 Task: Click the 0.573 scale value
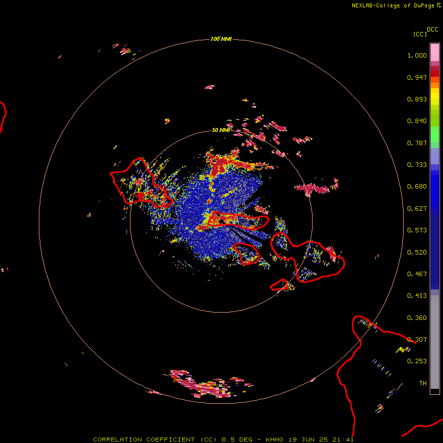point(417,230)
